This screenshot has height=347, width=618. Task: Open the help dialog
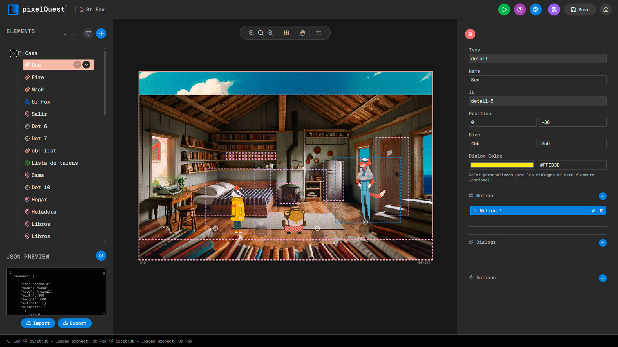coord(519,9)
